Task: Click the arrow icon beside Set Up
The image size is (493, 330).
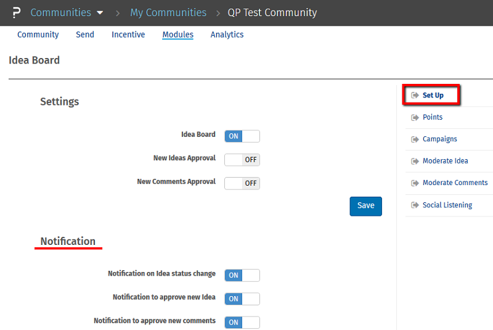Action: [x=415, y=96]
